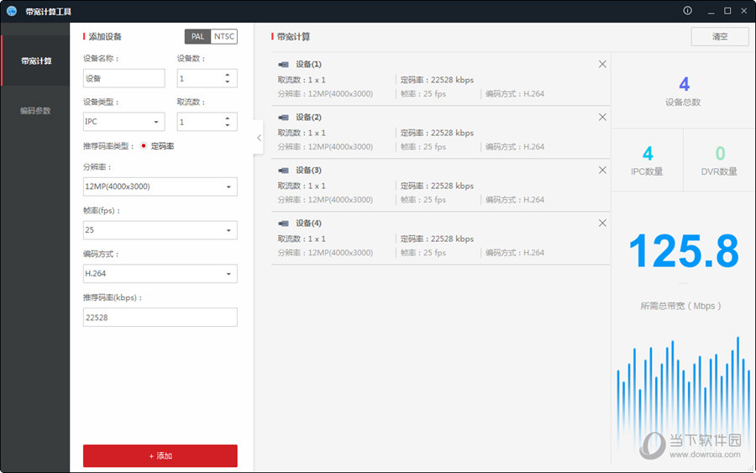This screenshot has height=473, width=756.
Task: Click the 清空 clear button
Action: click(719, 37)
